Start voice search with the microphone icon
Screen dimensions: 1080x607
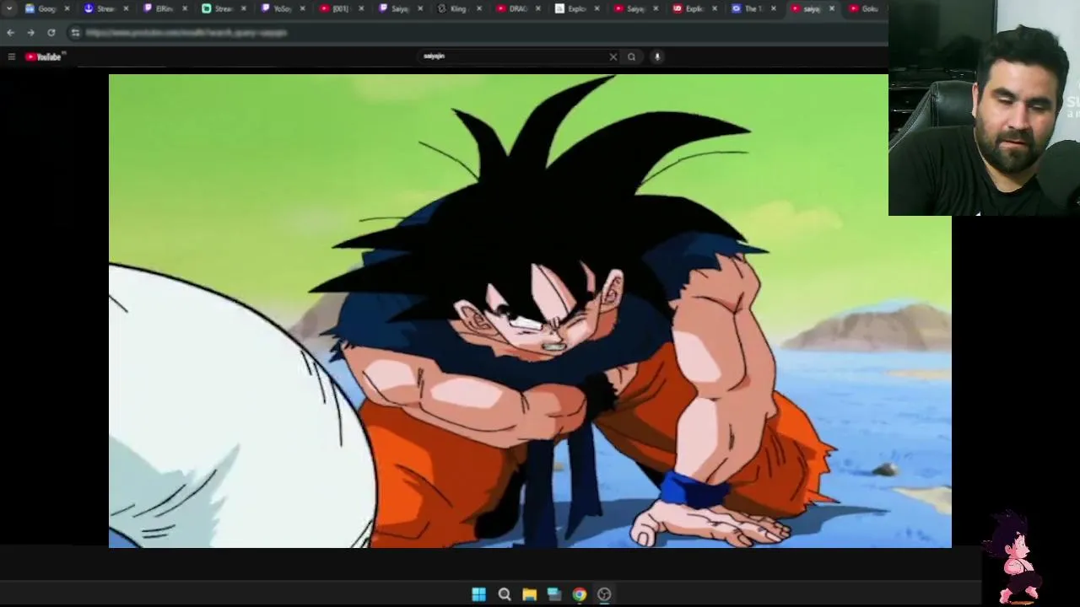pyautogui.click(x=657, y=56)
